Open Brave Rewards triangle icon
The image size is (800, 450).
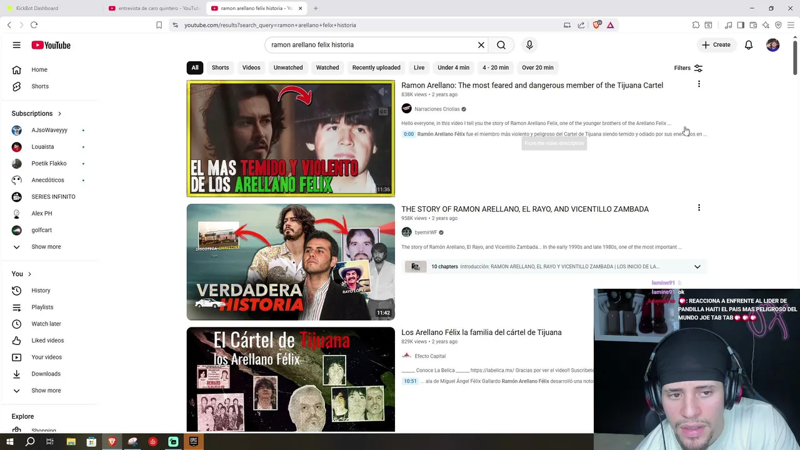[610, 25]
